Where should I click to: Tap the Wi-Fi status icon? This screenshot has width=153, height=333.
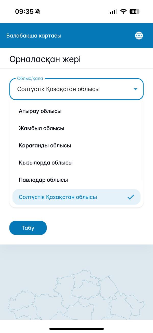pos(124,12)
